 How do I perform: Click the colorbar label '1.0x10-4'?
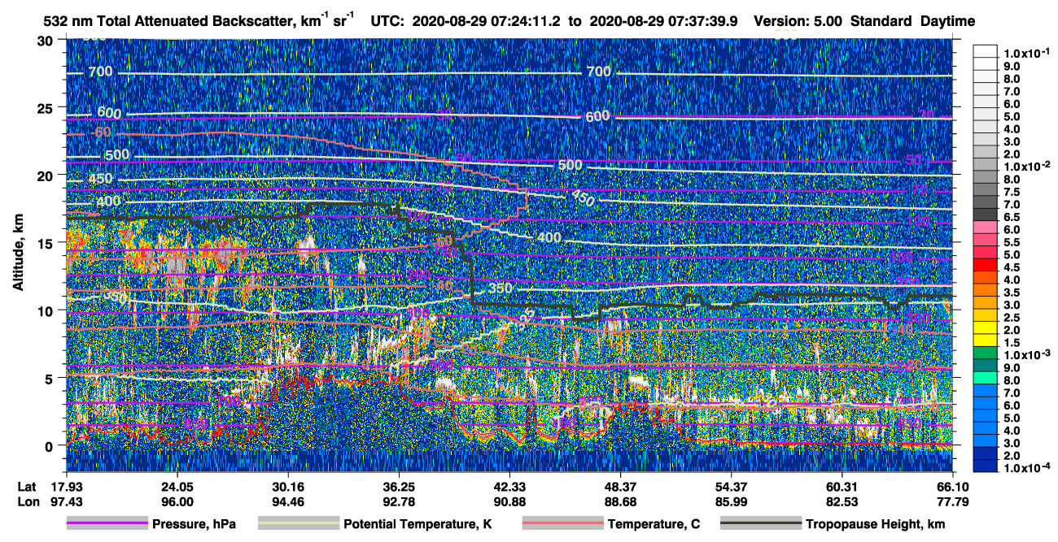(1026, 468)
